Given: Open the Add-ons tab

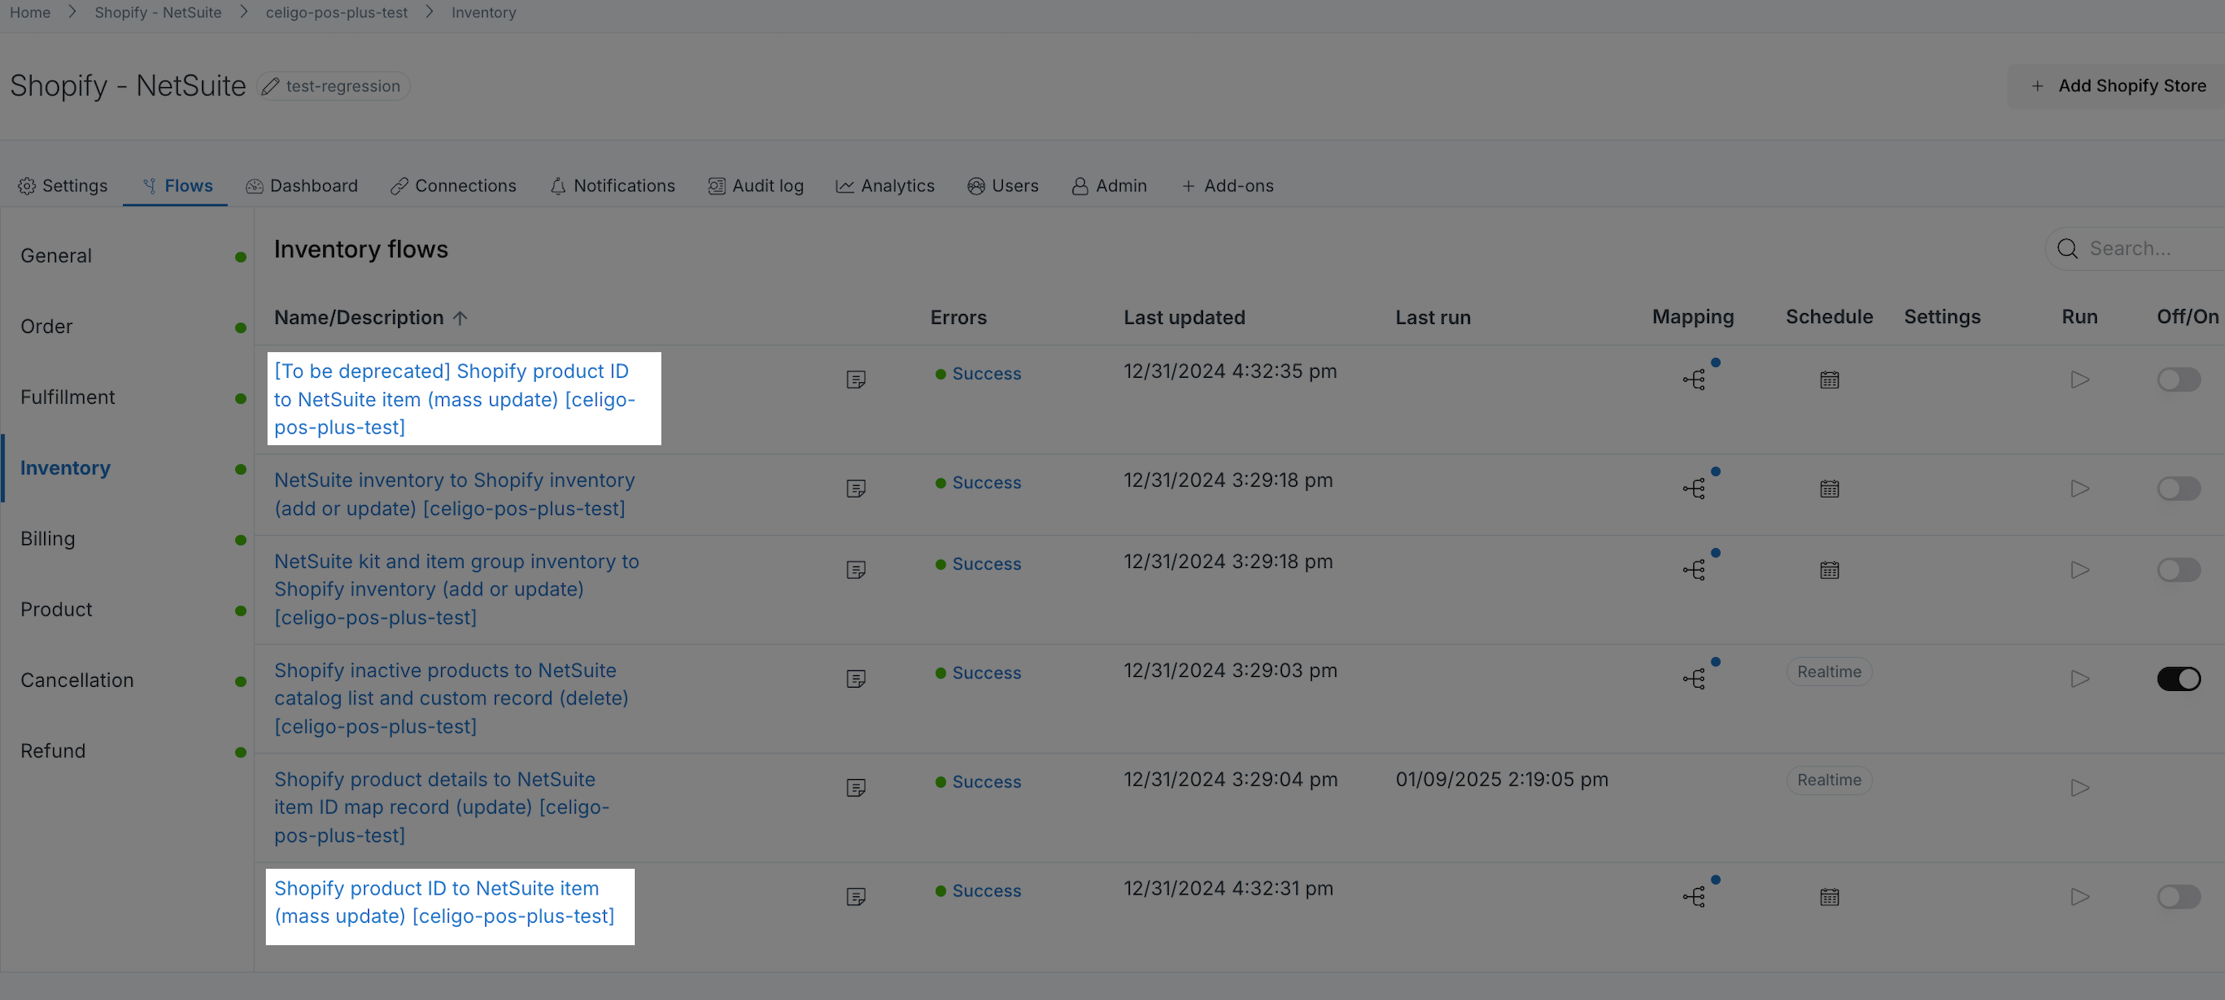Looking at the screenshot, I should pyautogui.click(x=1227, y=186).
